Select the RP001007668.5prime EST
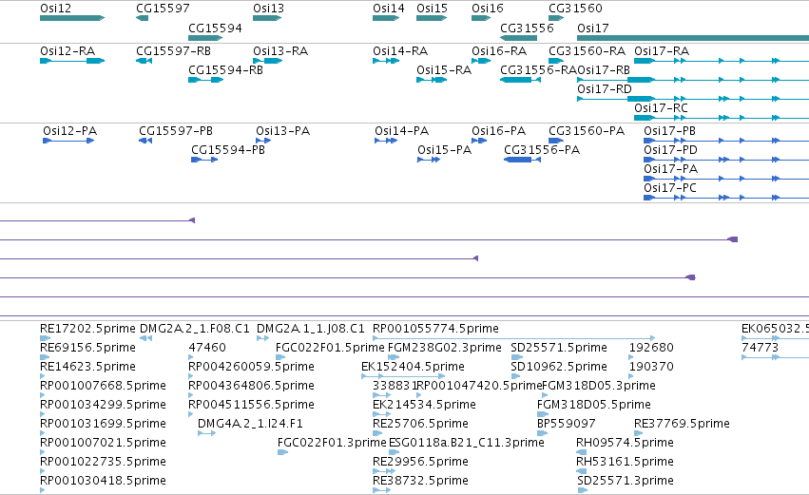The image size is (809, 495). coord(43,395)
